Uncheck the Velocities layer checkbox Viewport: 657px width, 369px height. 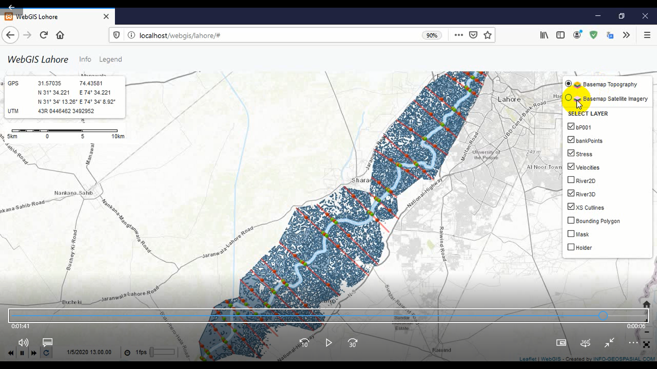coord(571,167)
